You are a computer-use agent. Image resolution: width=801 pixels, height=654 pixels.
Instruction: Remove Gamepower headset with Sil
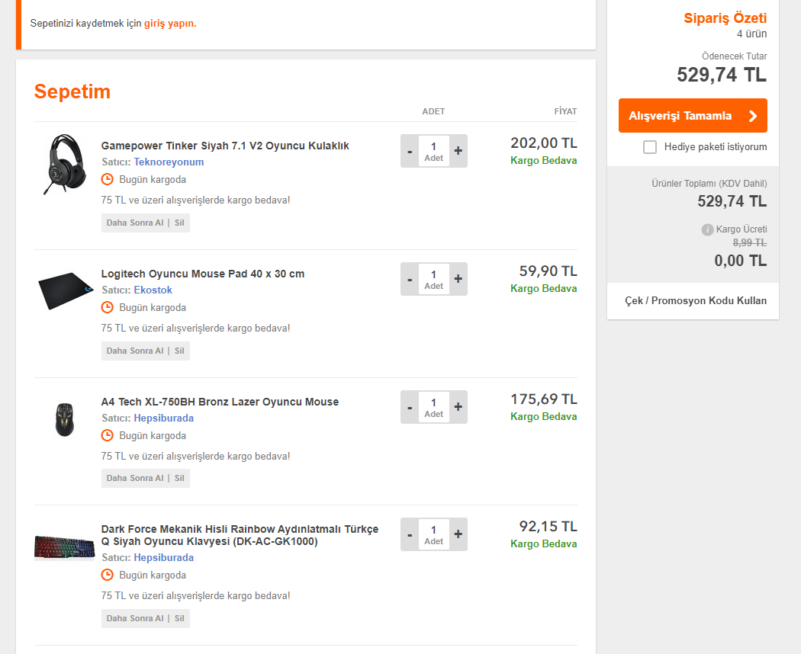click(179, 223)
